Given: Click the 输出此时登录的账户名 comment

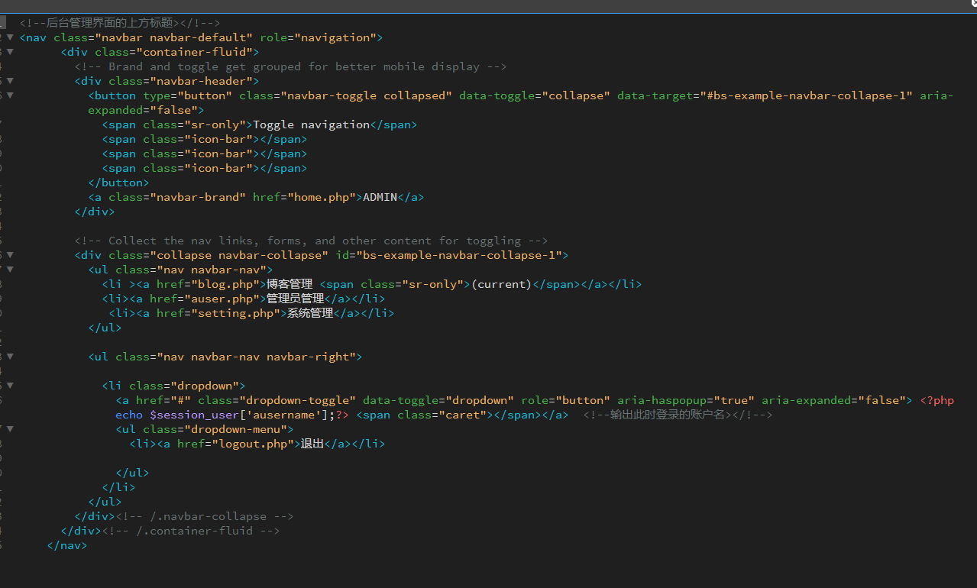Looking at the screenshot, I should [x=678, y=415].
